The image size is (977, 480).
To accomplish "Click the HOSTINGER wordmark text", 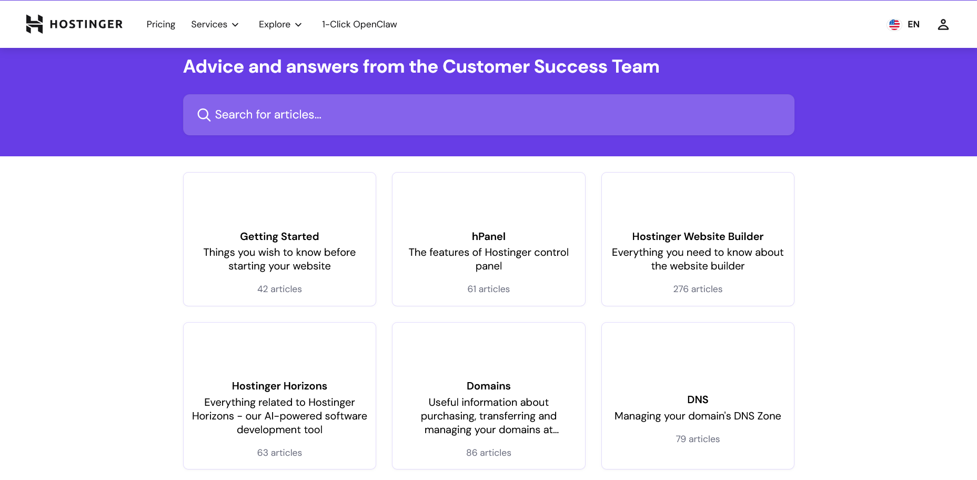I will 86,24.
